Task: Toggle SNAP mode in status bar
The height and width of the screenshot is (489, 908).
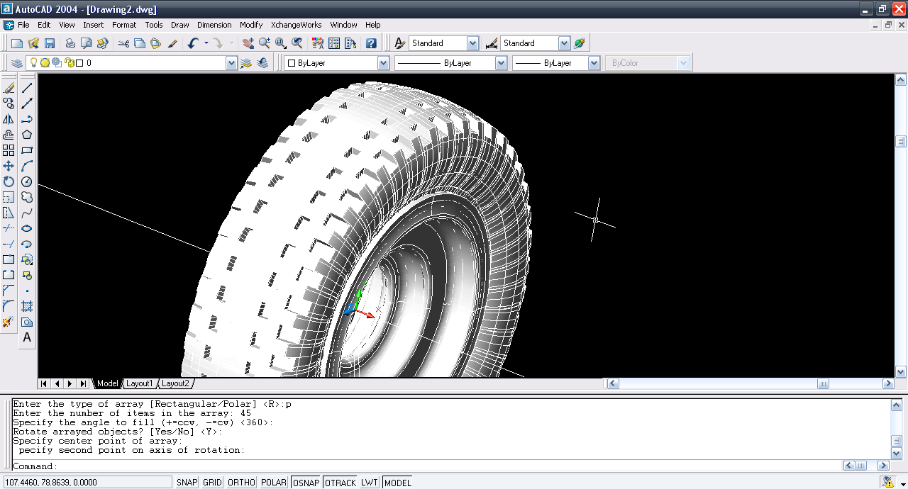Action: coord(187,483)
